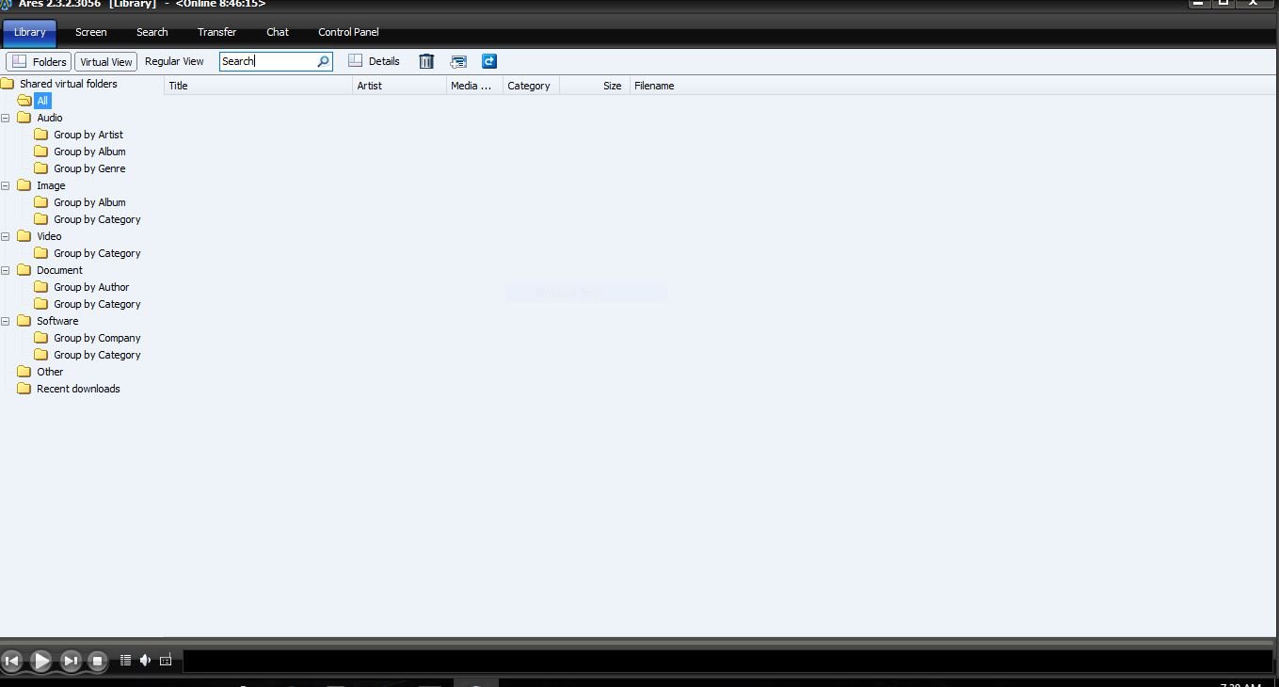Image resolution: width=1279 pixels, height=687 pixels.
Task: Collapse the Video tree node
Action: click(x=6, y=236)
